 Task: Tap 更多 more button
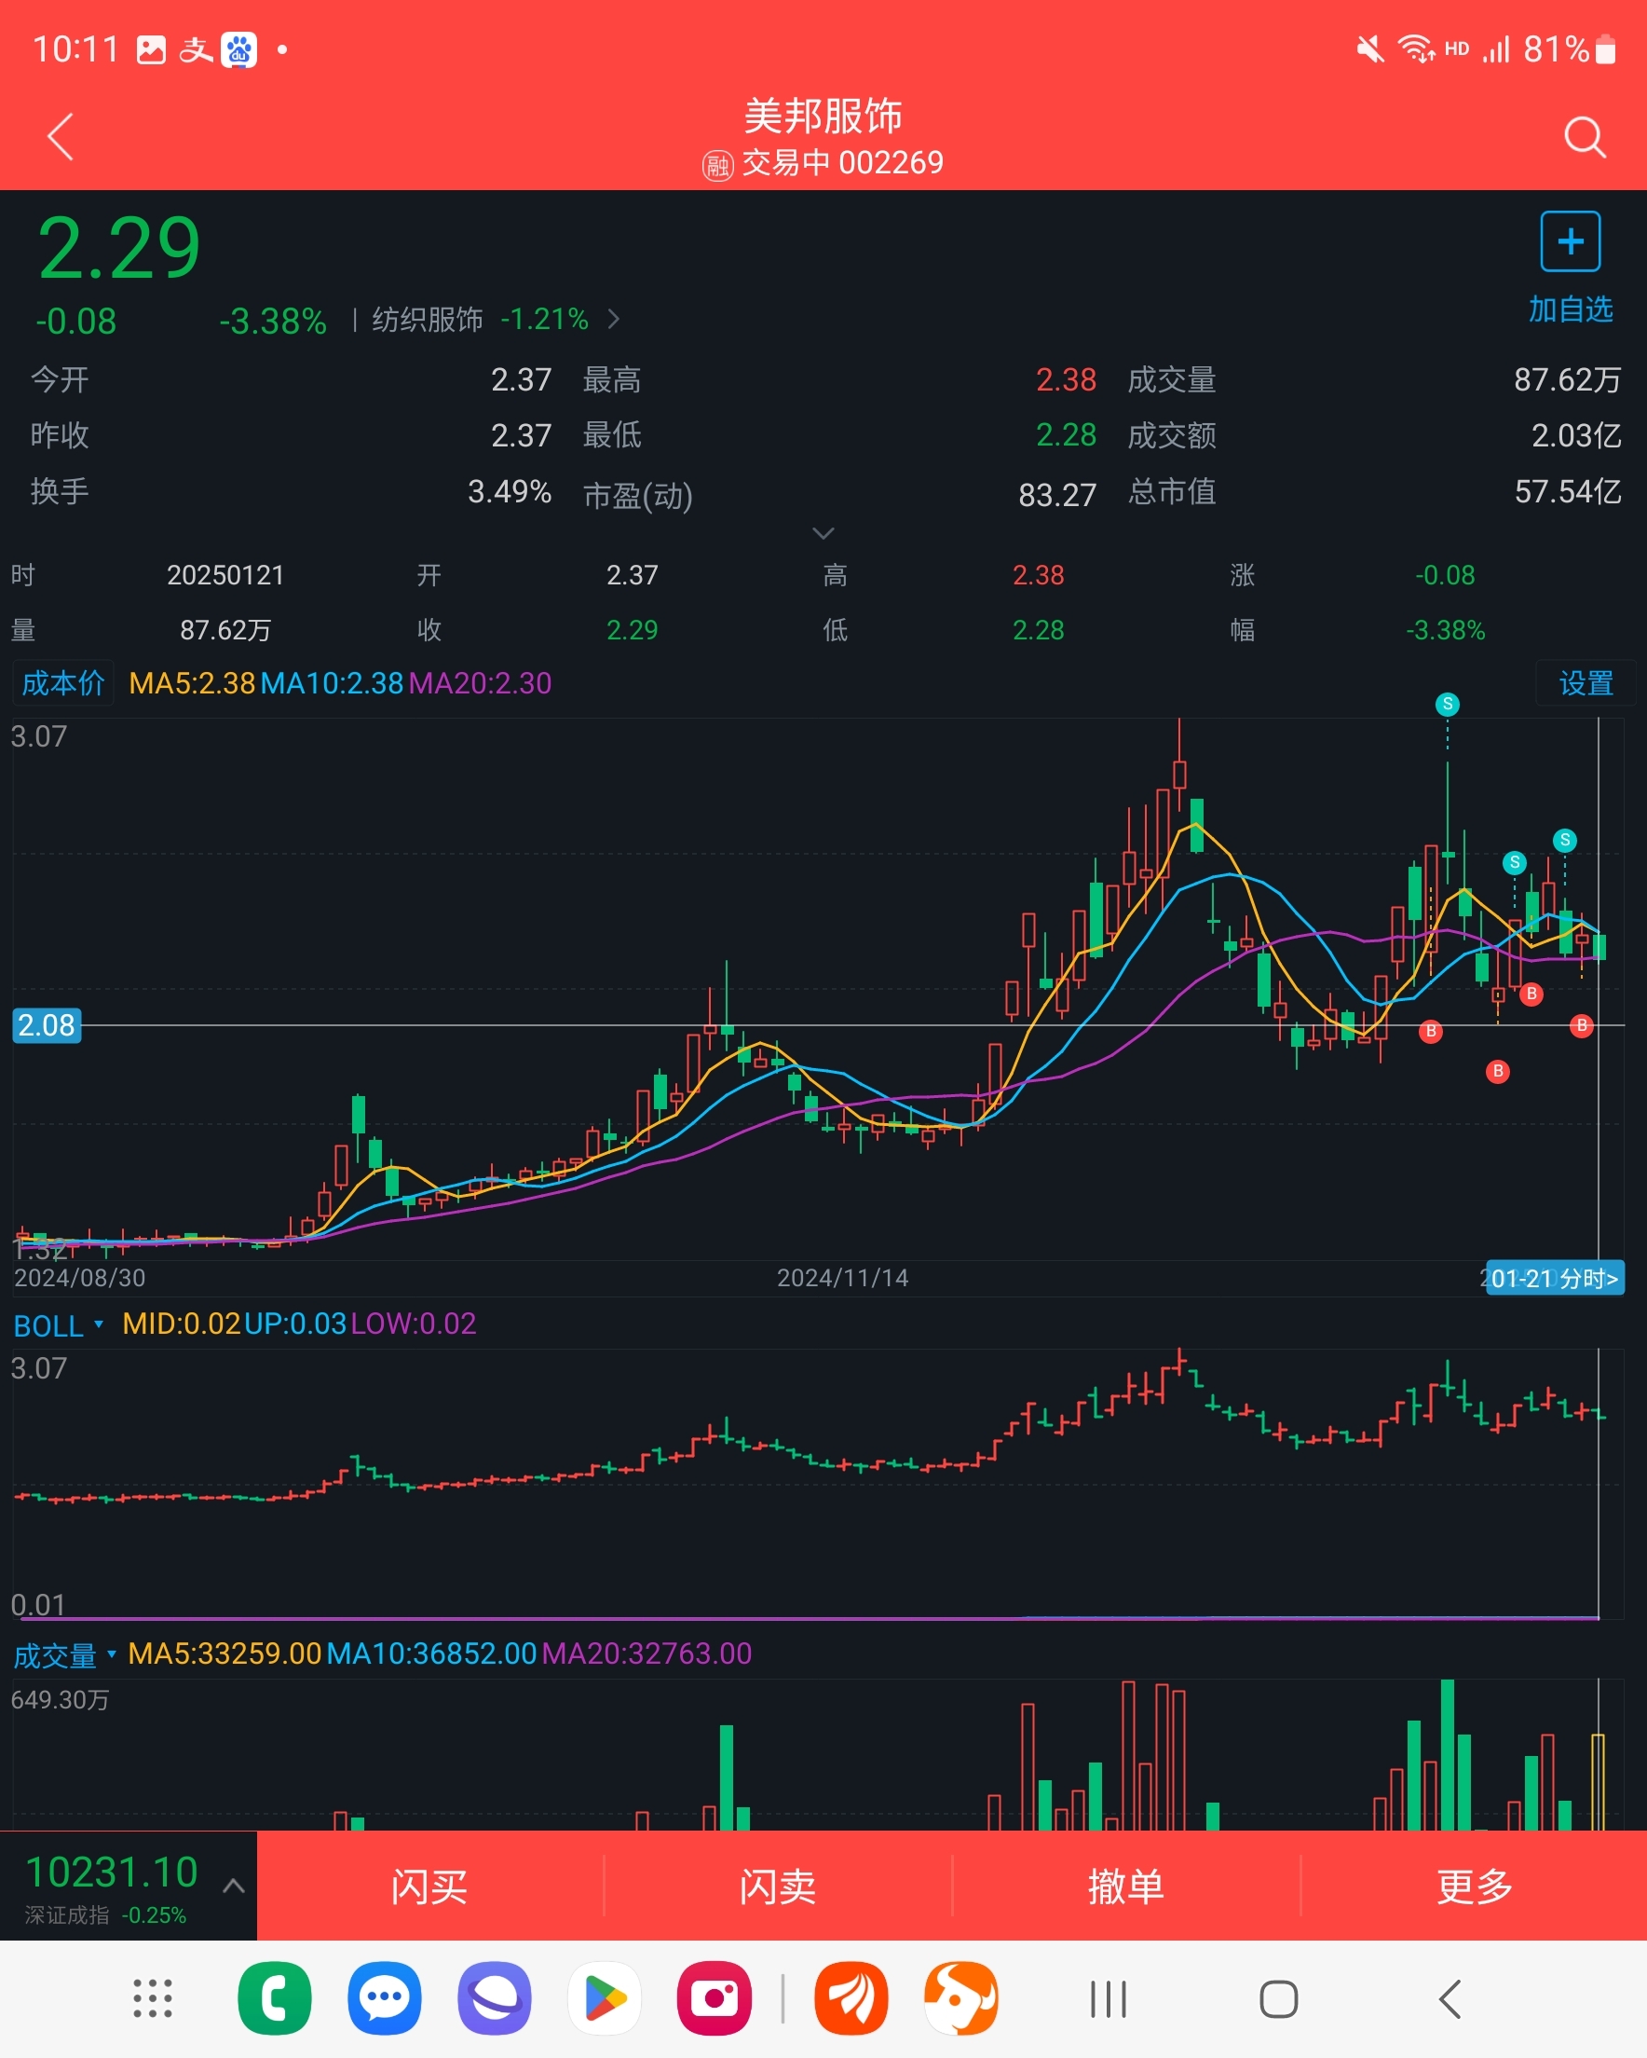point(1475,1886)
